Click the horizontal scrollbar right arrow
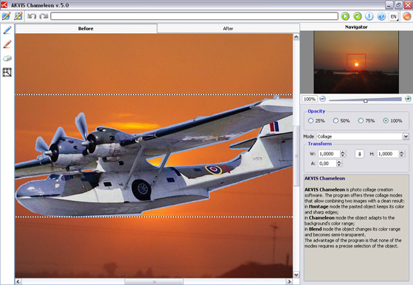 coord(289,281)
